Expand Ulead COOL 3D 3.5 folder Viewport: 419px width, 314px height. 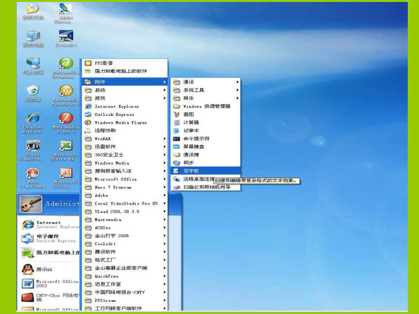click(125, 211)
